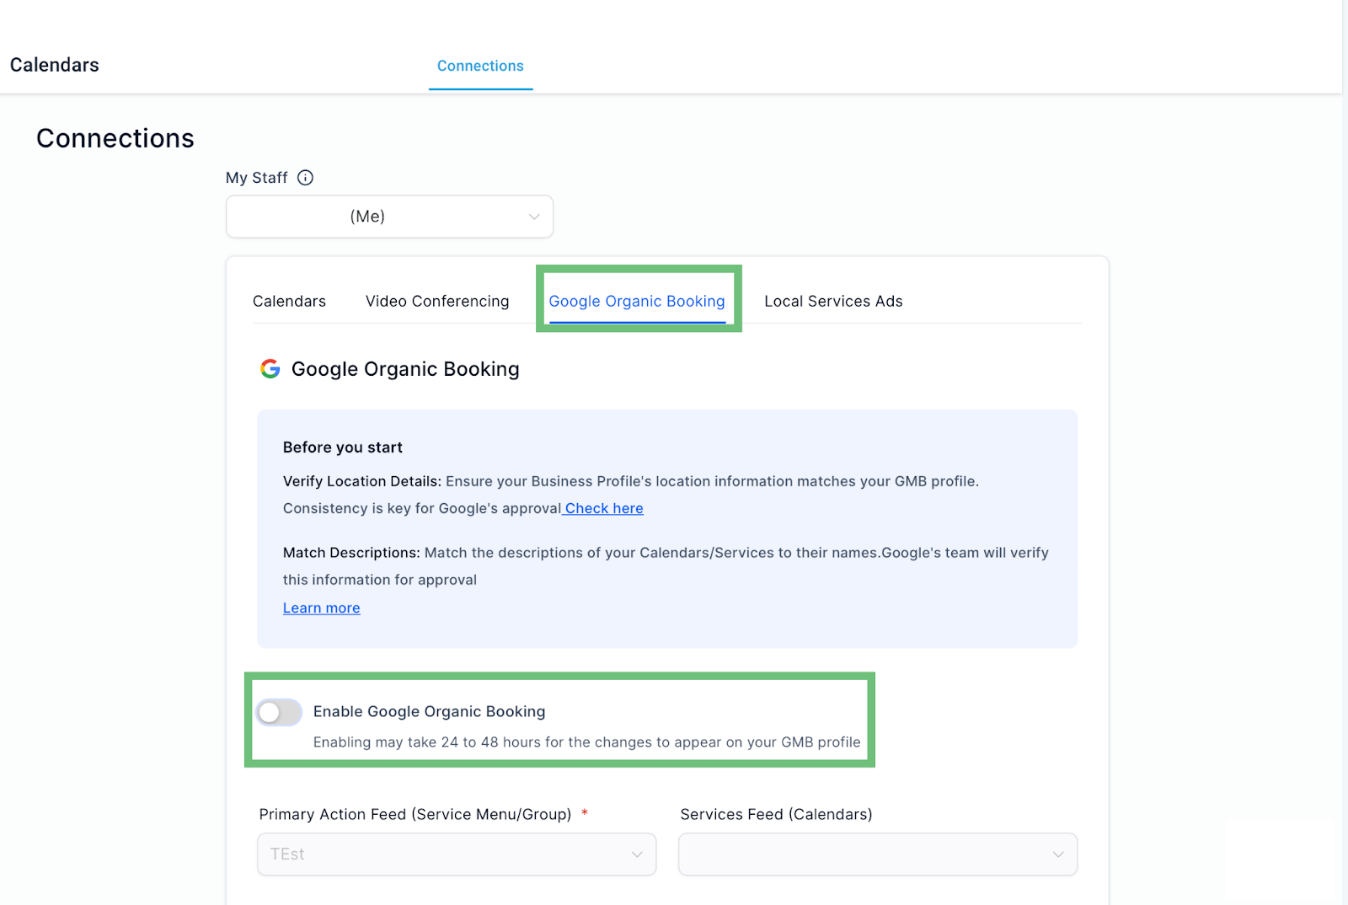Click the 24 to 48 hours note
This screenshot has height=905, width=1348.
pyautogui.click(x=587, y=742)
